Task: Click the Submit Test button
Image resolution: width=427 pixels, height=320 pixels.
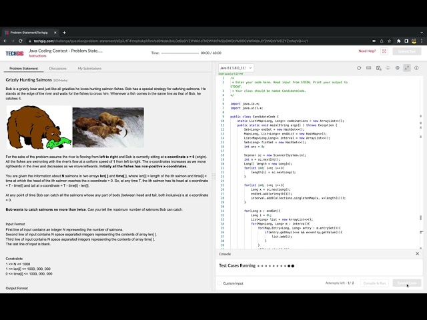Action: click(x=407, y=51)
